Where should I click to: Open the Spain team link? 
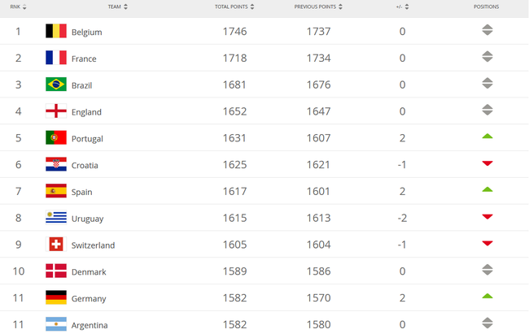(x=81, y=192)
